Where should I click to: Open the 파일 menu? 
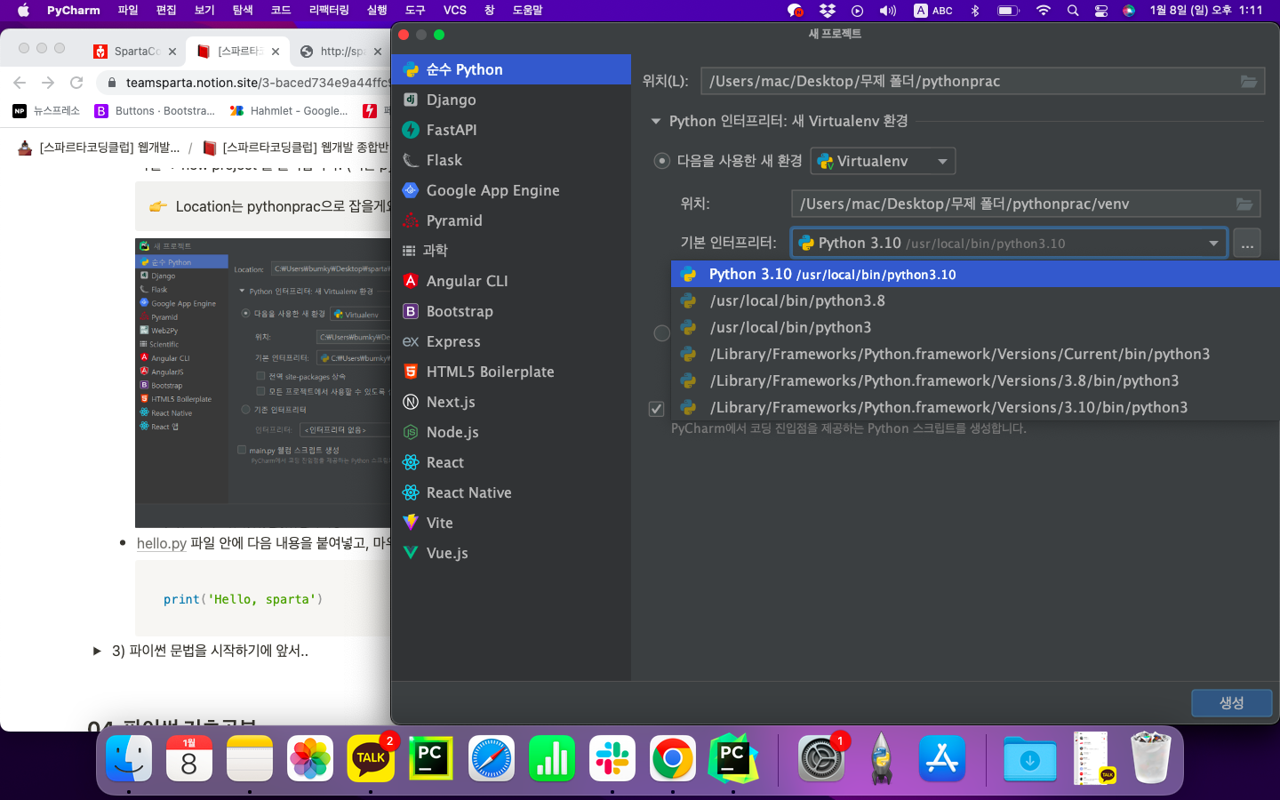(x=128, y=11)
